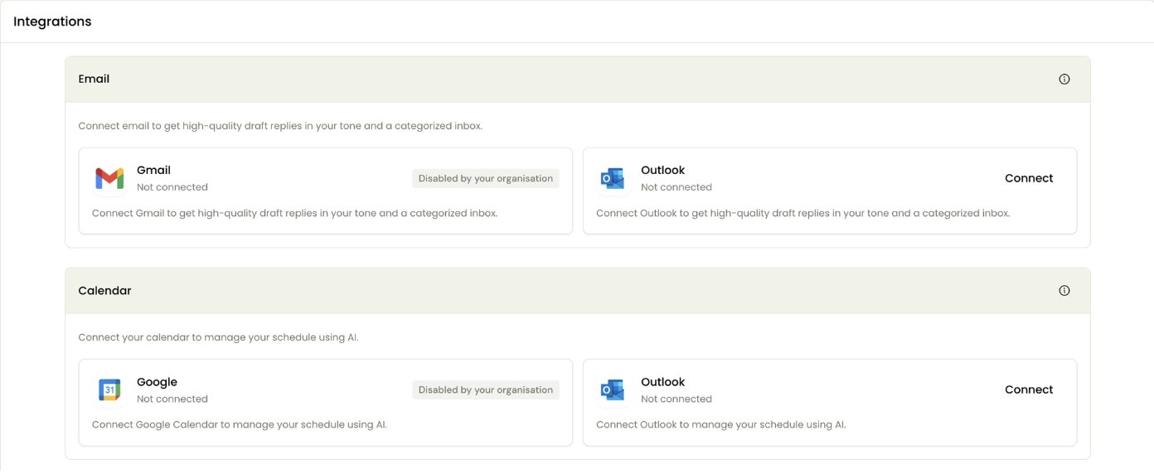
Task: Click the Email section heading
Action: tap(94, 79)
